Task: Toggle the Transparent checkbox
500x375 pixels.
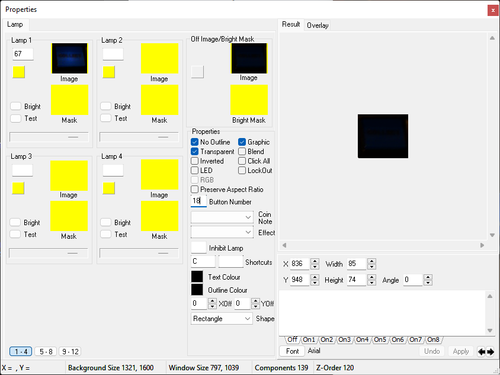Action: coord(194,152)
